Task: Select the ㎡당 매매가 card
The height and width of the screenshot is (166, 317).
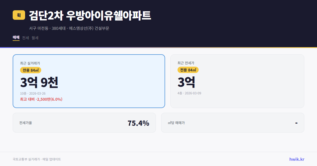Action: (x=232, y=123)
